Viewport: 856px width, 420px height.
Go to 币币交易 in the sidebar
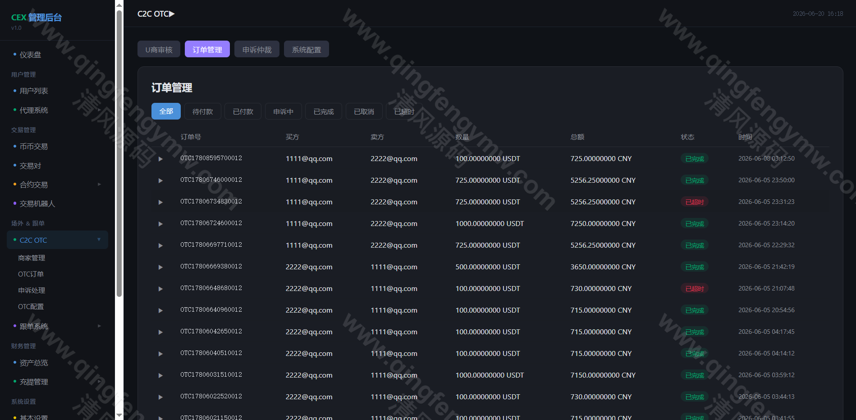coord(57,147)
